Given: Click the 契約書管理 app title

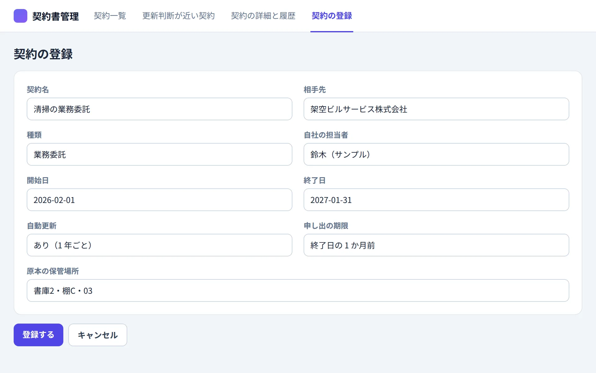Looking at the screenshot, I should [x=56, y=16].
